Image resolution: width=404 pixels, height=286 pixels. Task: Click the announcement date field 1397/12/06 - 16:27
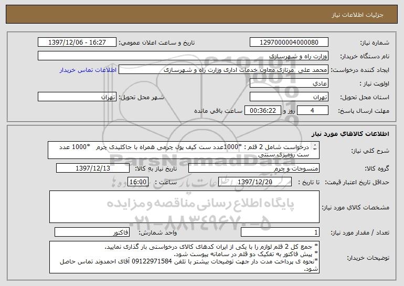tap(77, 42)
